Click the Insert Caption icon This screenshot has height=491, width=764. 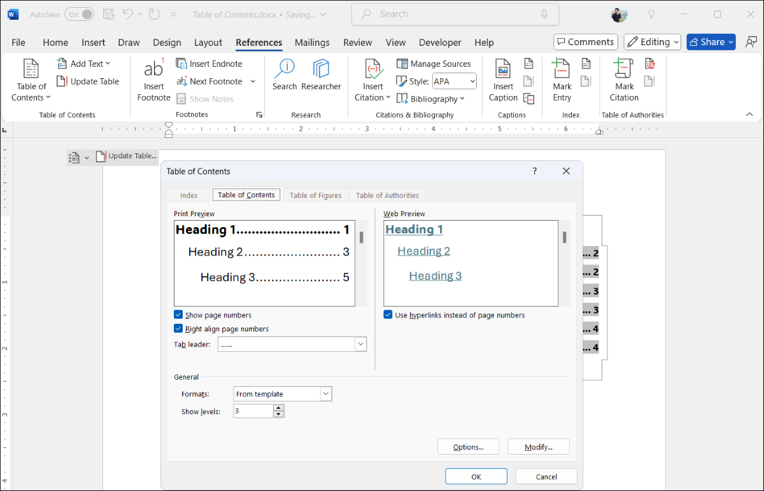(x=503, y=80)
